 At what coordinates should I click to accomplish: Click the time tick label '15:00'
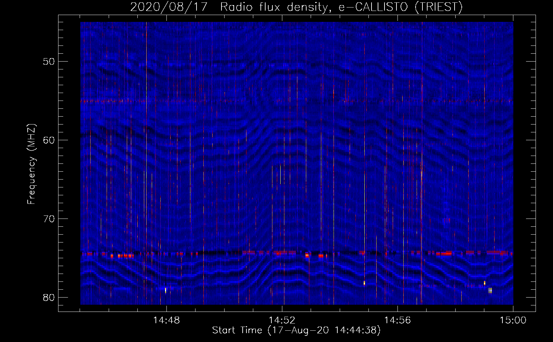coord(513,320)
